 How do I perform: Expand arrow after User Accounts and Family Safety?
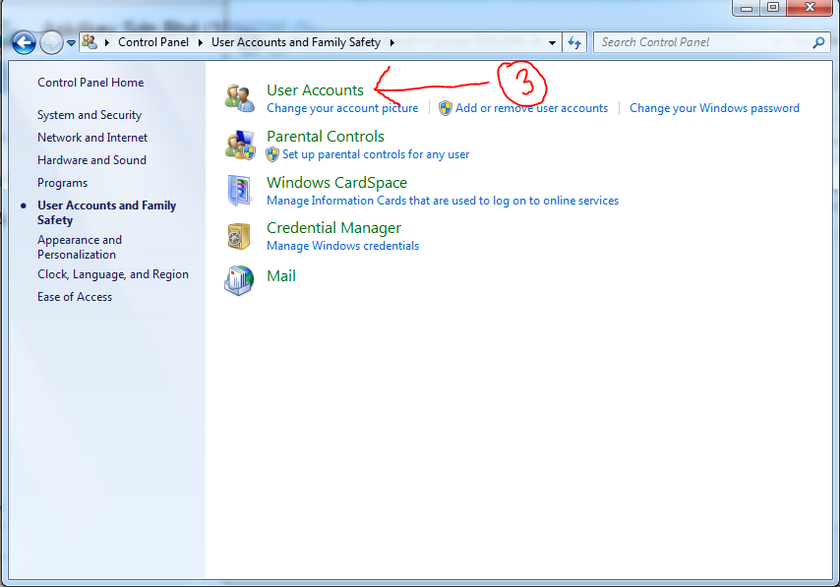[x=392, y=43]
